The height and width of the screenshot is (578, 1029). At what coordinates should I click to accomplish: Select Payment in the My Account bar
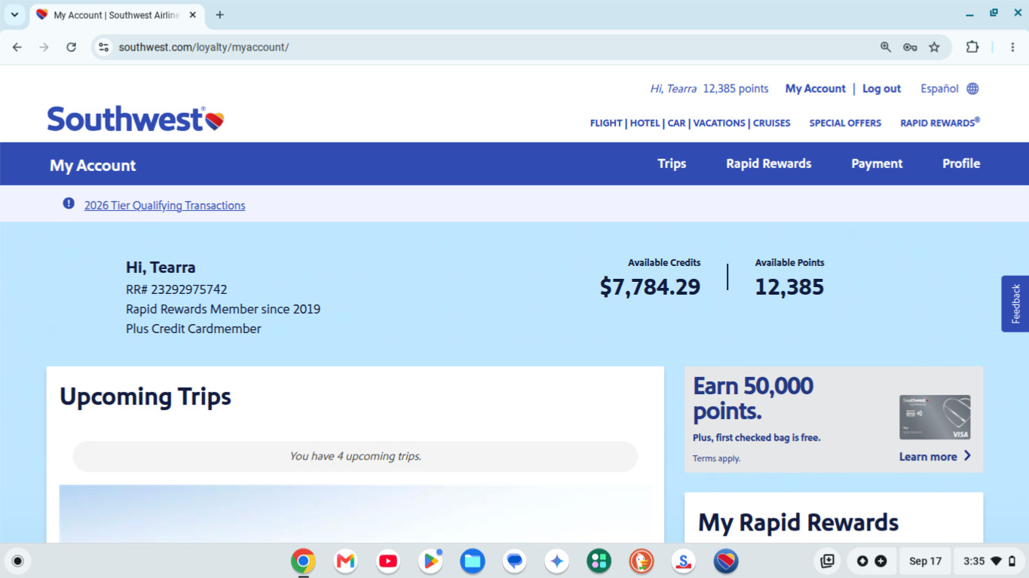click(x=877, y=164)
